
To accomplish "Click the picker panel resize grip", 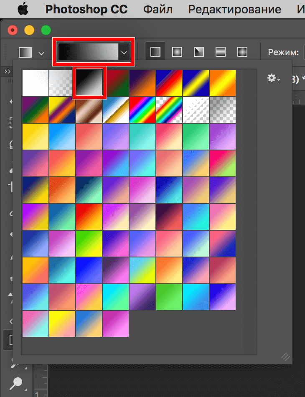I will coord(286,356).
